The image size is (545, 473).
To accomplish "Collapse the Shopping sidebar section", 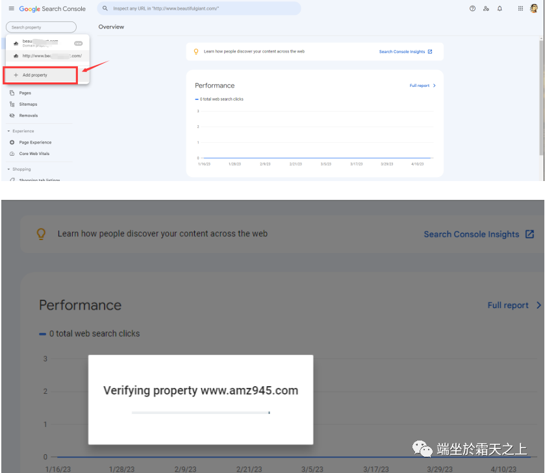I will click(x=9, y=169).
